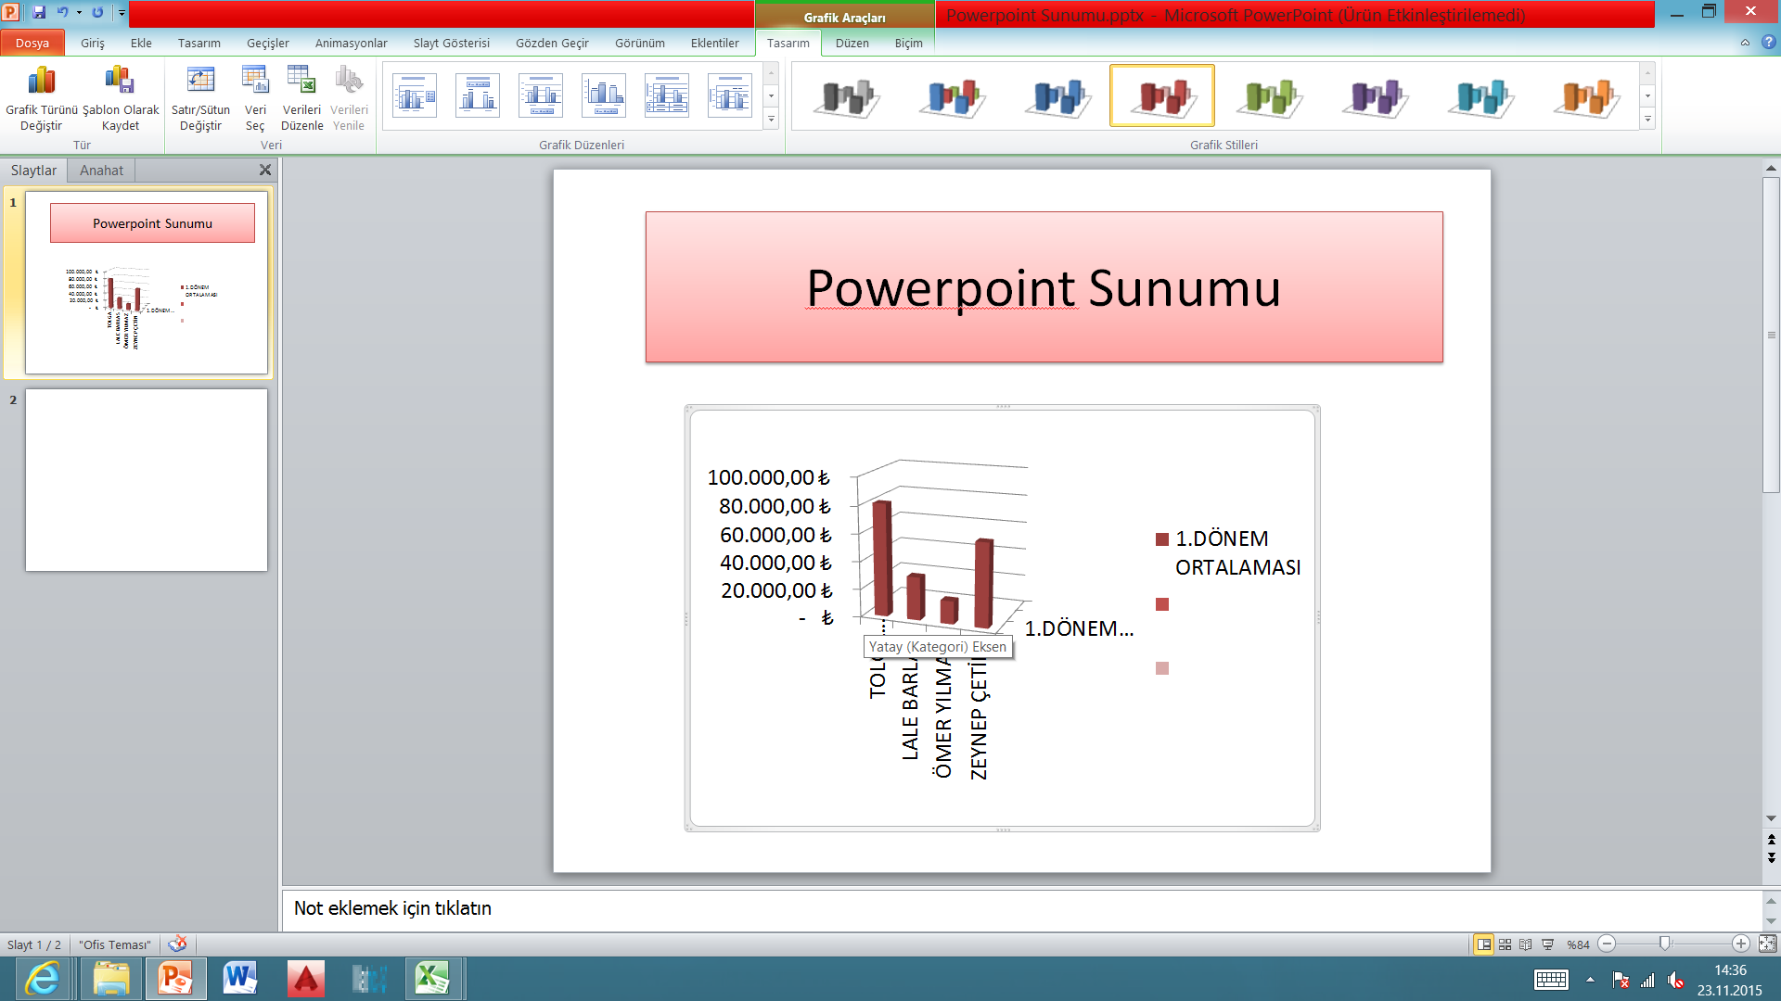Open PowerPoint Help icon
Viewport: 1781px width, 1001px height.
[1768, 43]
